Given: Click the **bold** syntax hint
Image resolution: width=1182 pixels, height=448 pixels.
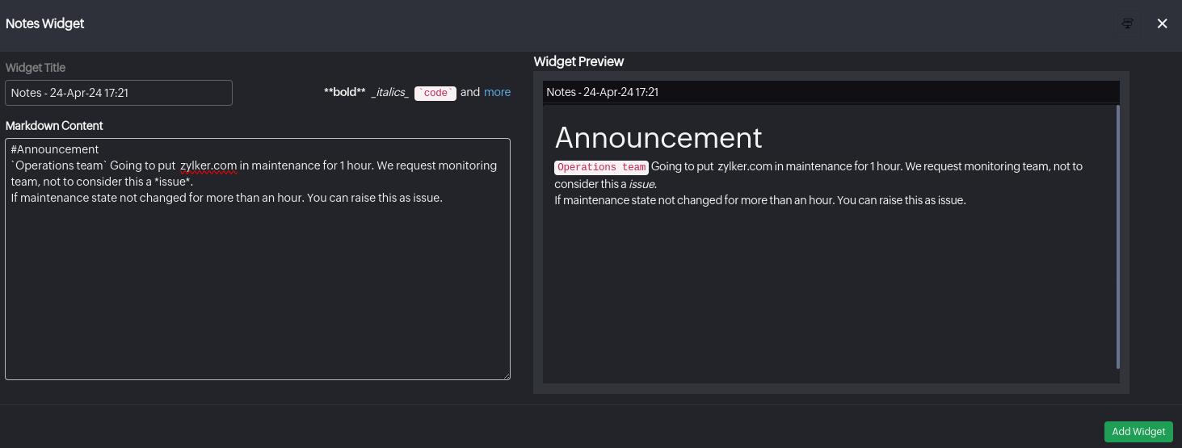Looking at the screenshot, I should tap(345, 93).
